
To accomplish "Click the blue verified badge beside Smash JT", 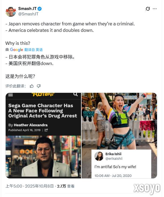I will pyautogui.click(x=40, y=9).
